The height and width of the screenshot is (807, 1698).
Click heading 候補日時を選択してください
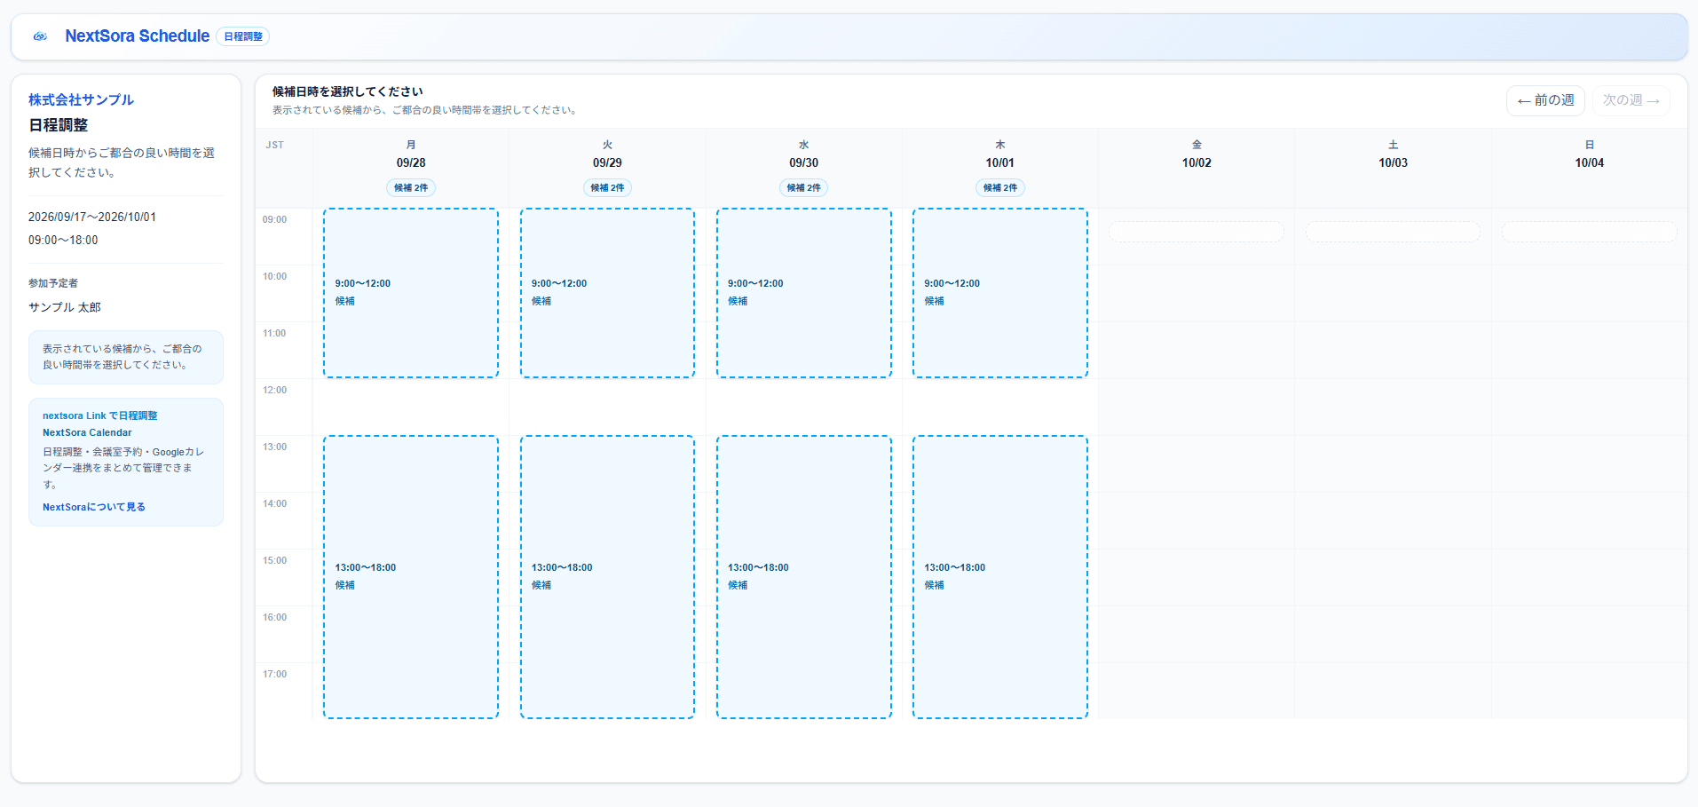(x=348, y=91)
